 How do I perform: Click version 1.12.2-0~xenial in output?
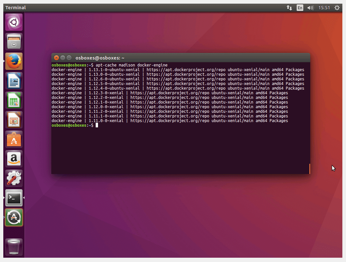pyautogui.click(x=106, y=98)
